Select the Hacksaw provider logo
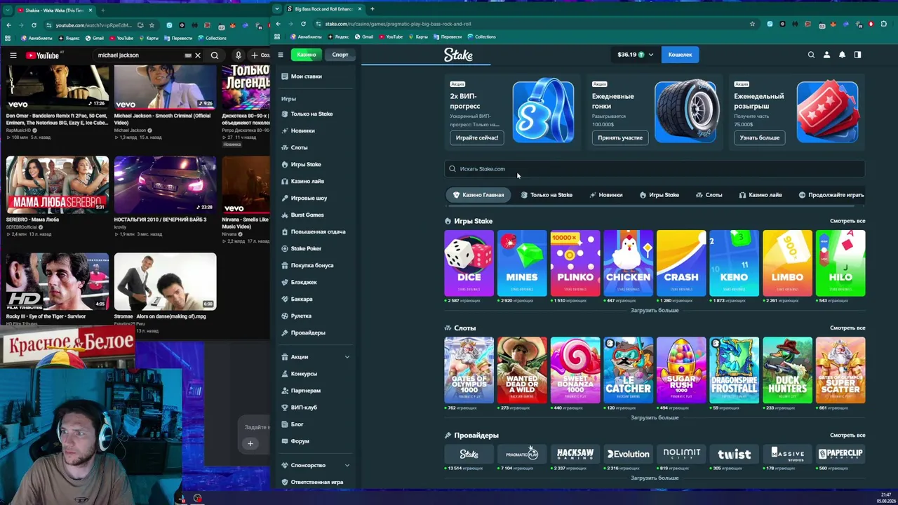898x505 pixels. [x=575, y=454]
